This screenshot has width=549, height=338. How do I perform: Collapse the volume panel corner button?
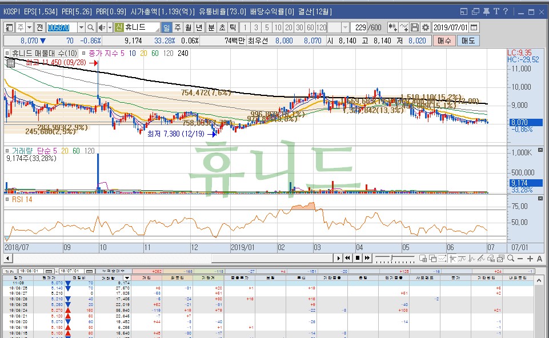(540, 150)
